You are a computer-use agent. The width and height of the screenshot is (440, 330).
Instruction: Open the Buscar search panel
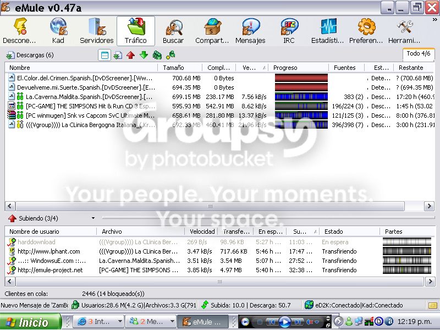(x=173, y=31)
